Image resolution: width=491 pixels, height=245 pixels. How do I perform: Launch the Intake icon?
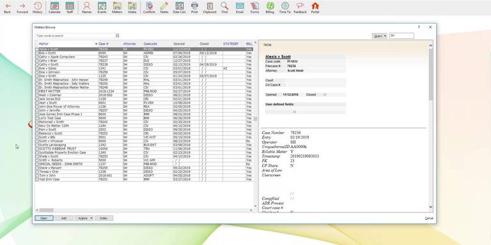coord(132,8)
